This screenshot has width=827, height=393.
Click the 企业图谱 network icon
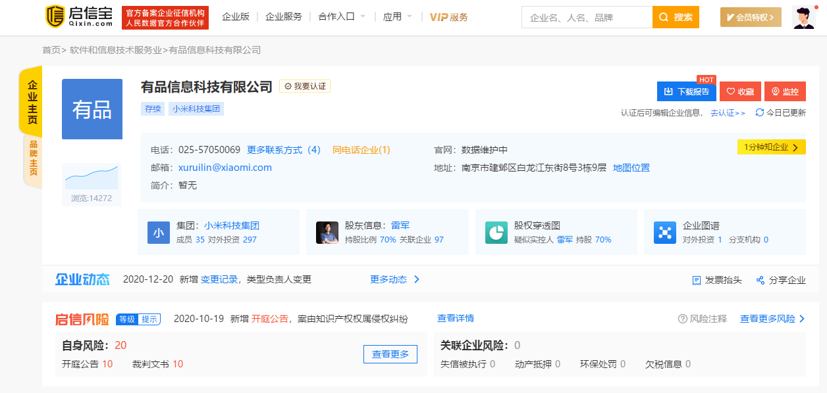coord(665,233)
